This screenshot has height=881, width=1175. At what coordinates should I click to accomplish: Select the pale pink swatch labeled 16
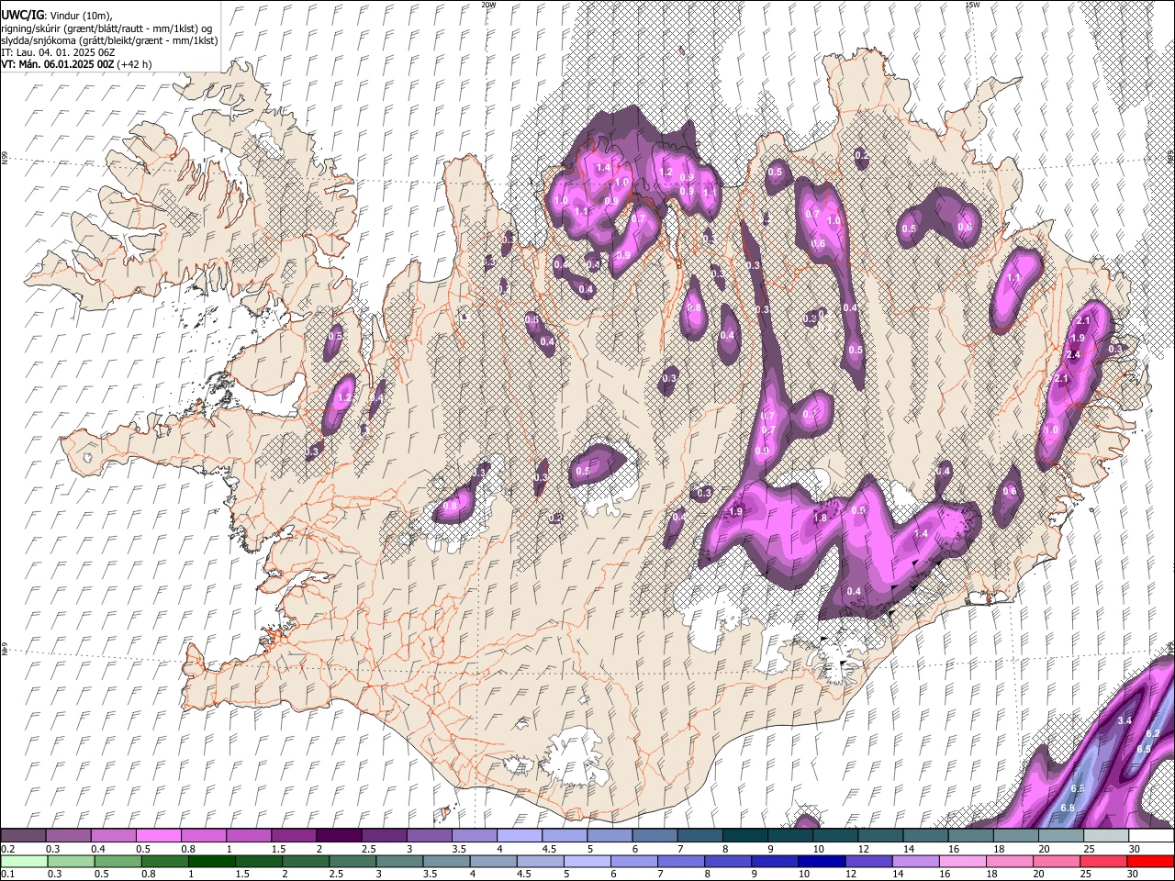(x=961, y=861)
